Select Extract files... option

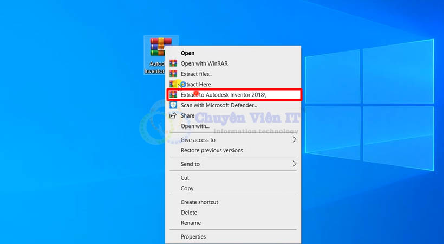tap(197, 74)
